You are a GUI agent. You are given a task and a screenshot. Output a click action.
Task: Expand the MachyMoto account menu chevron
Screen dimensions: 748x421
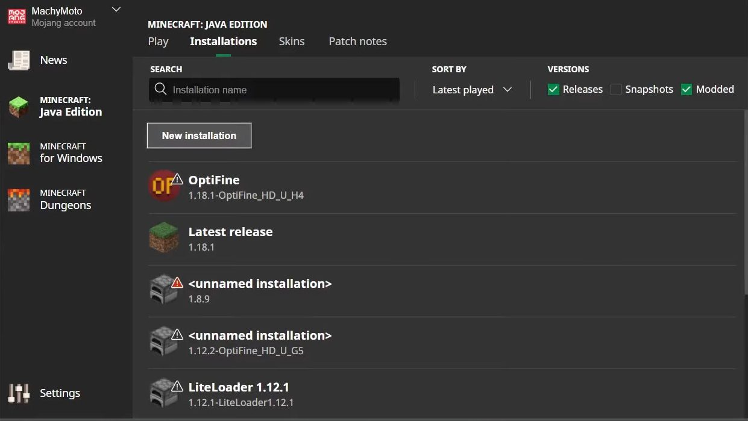pyautogui.click(x=117, y=10)
